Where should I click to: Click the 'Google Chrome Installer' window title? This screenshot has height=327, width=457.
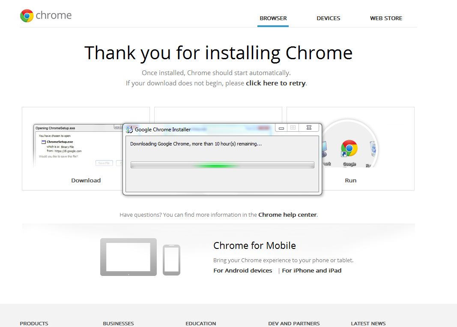point(163,130)
